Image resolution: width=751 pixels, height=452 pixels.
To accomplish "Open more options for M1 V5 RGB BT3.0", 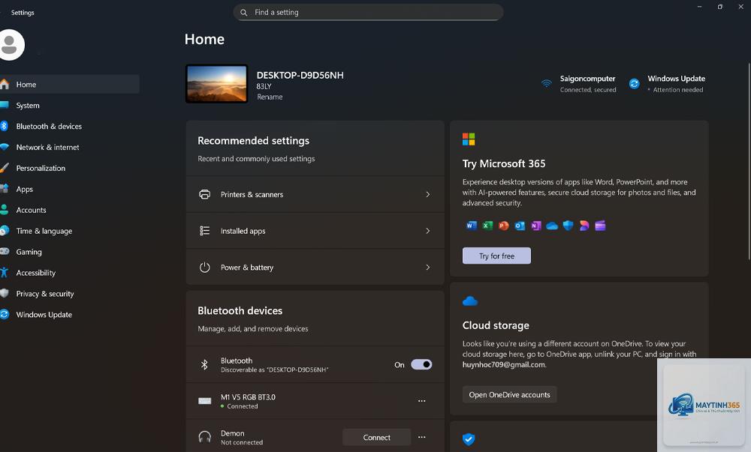I will 421,401.
